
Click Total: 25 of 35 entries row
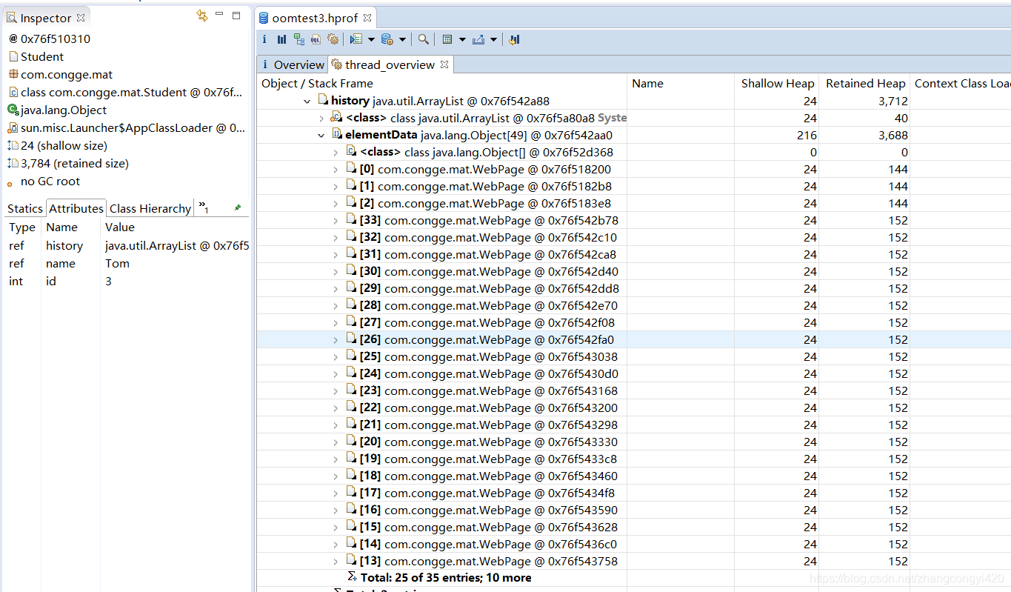445,578
